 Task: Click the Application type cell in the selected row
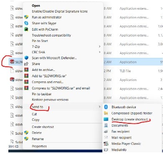[128, 62]
